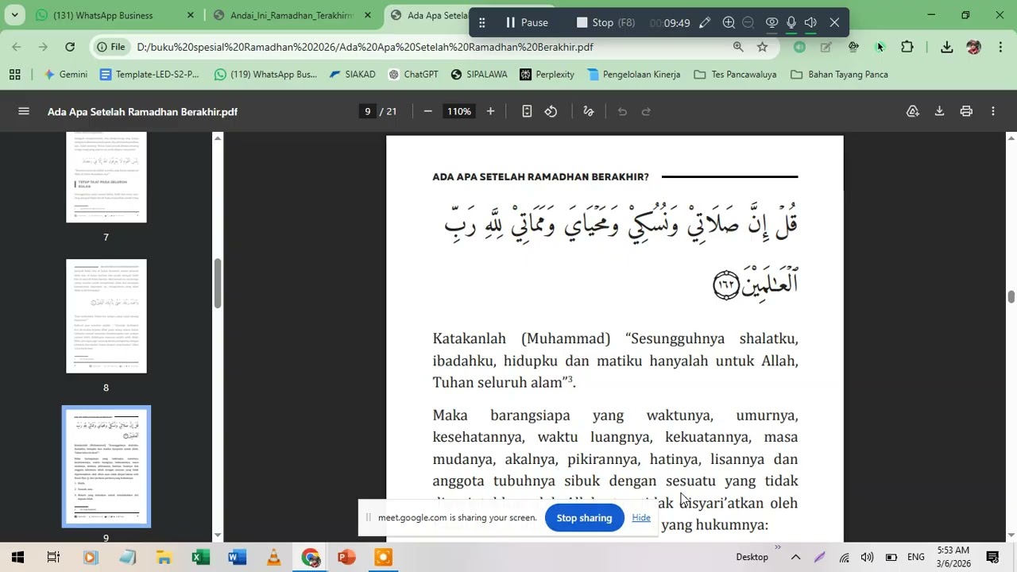The width and height of the screenshot is (1017, 572).
Task: Open the Pengelolaan Kinerja bookmark
Action: tap(633, 75)
